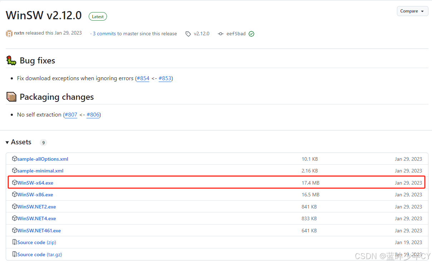
Task: Download WinSW-x86.exe
Action: tap(35, 195)
